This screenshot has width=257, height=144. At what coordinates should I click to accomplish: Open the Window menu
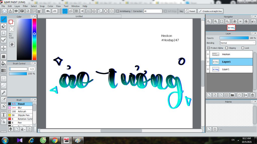coord(75,6)
